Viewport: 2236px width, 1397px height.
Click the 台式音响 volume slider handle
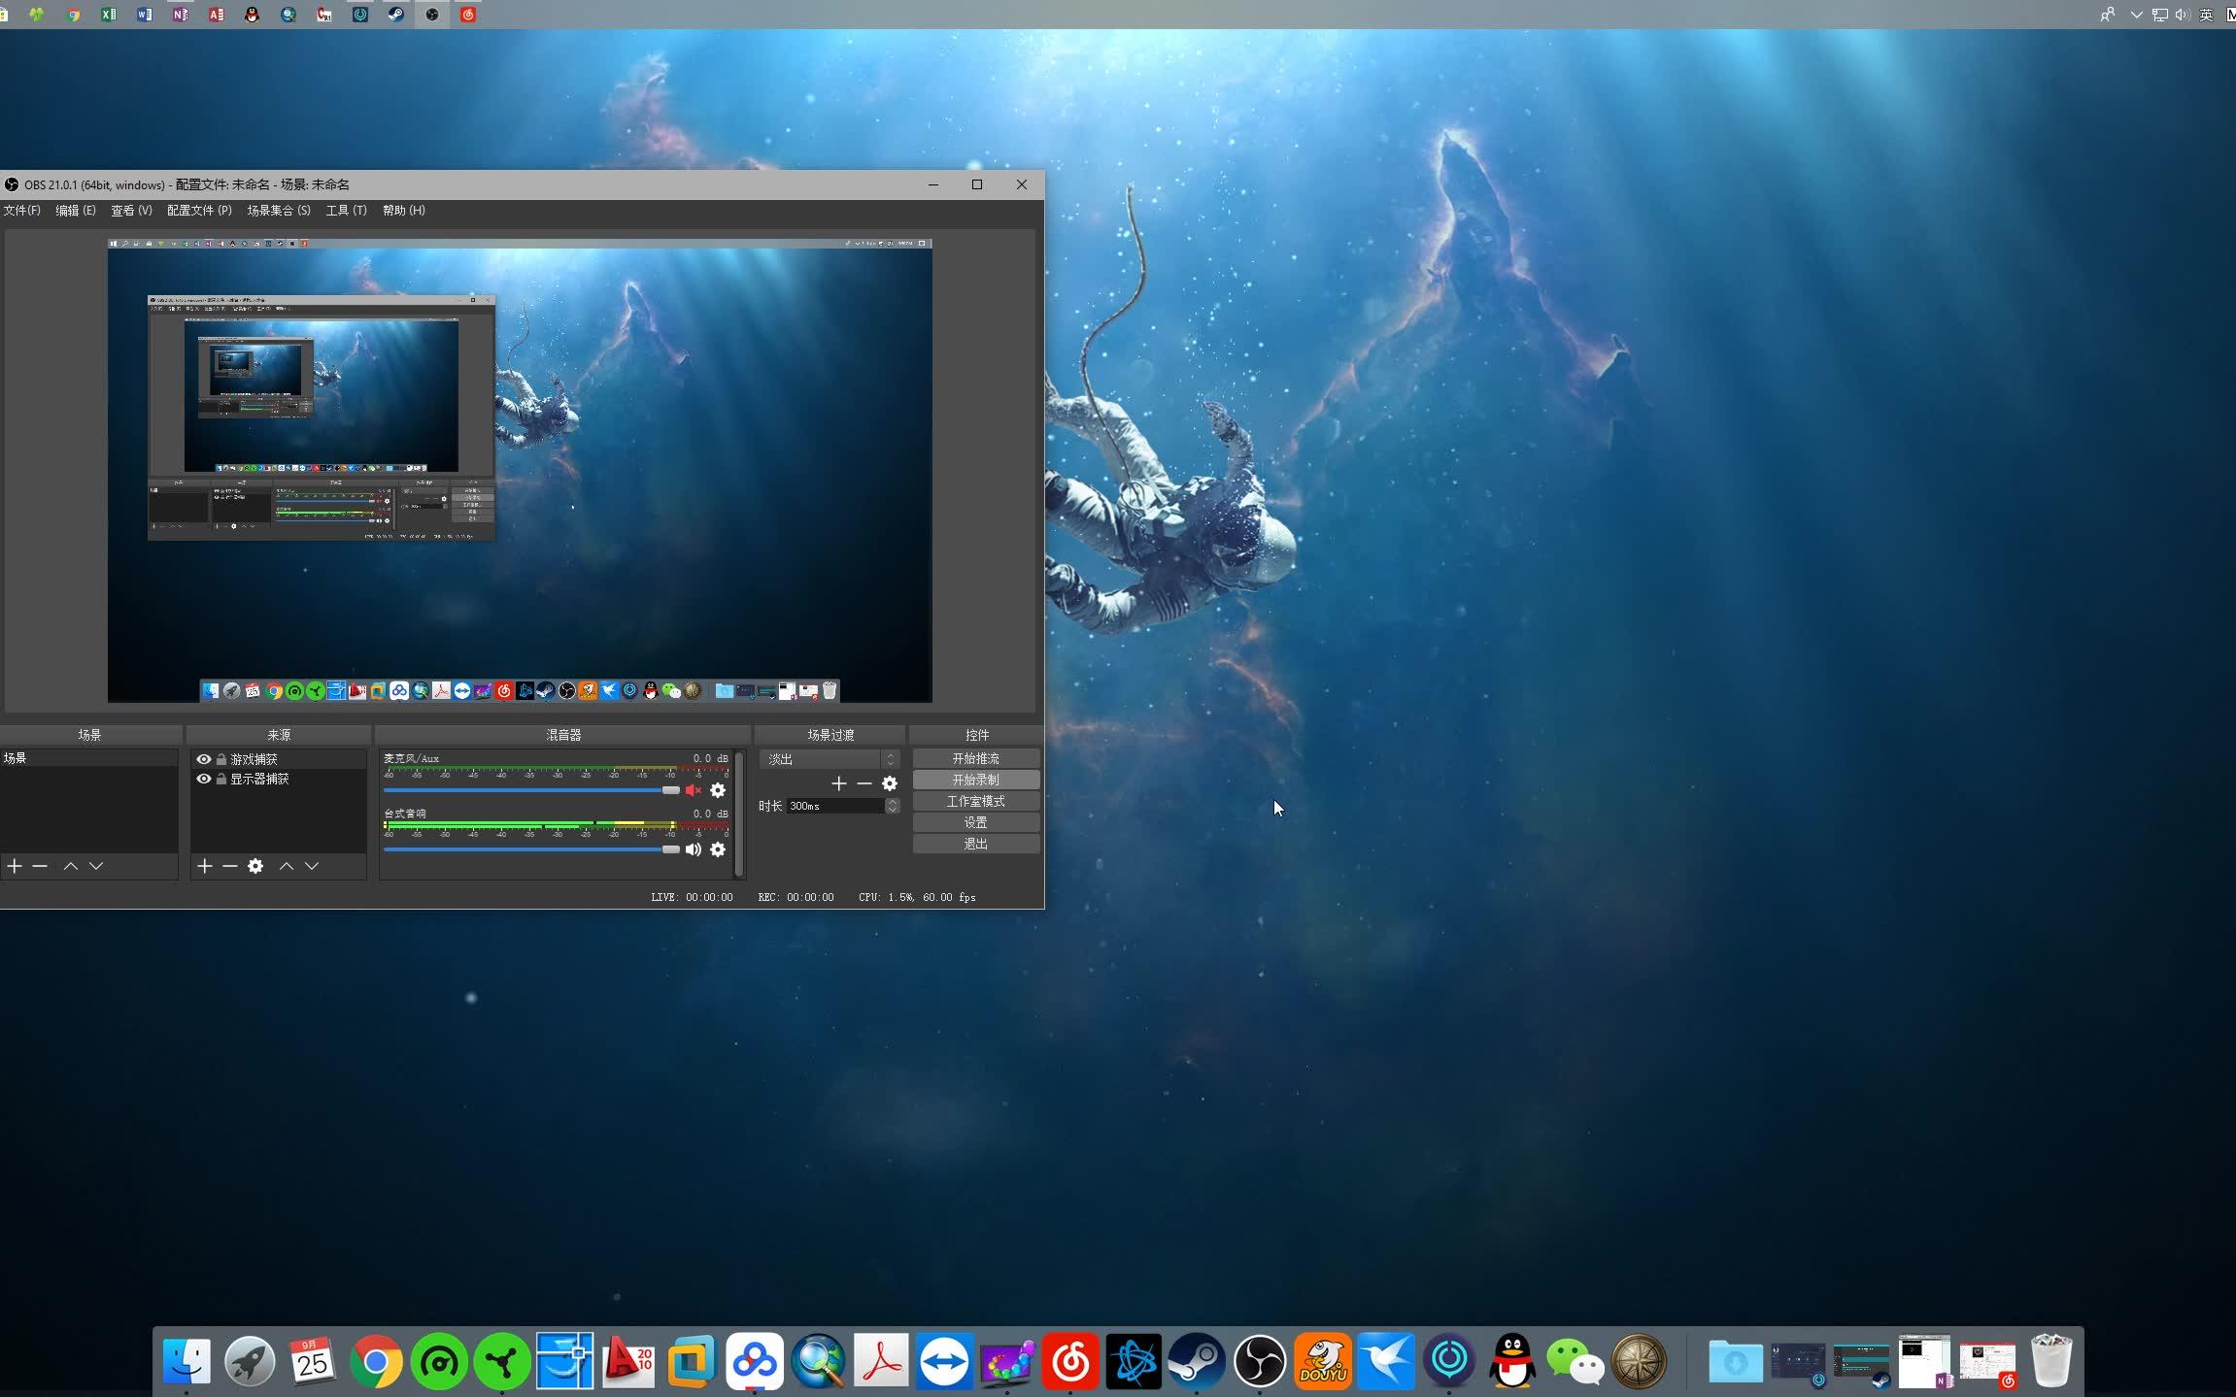(x=670, y=849)
